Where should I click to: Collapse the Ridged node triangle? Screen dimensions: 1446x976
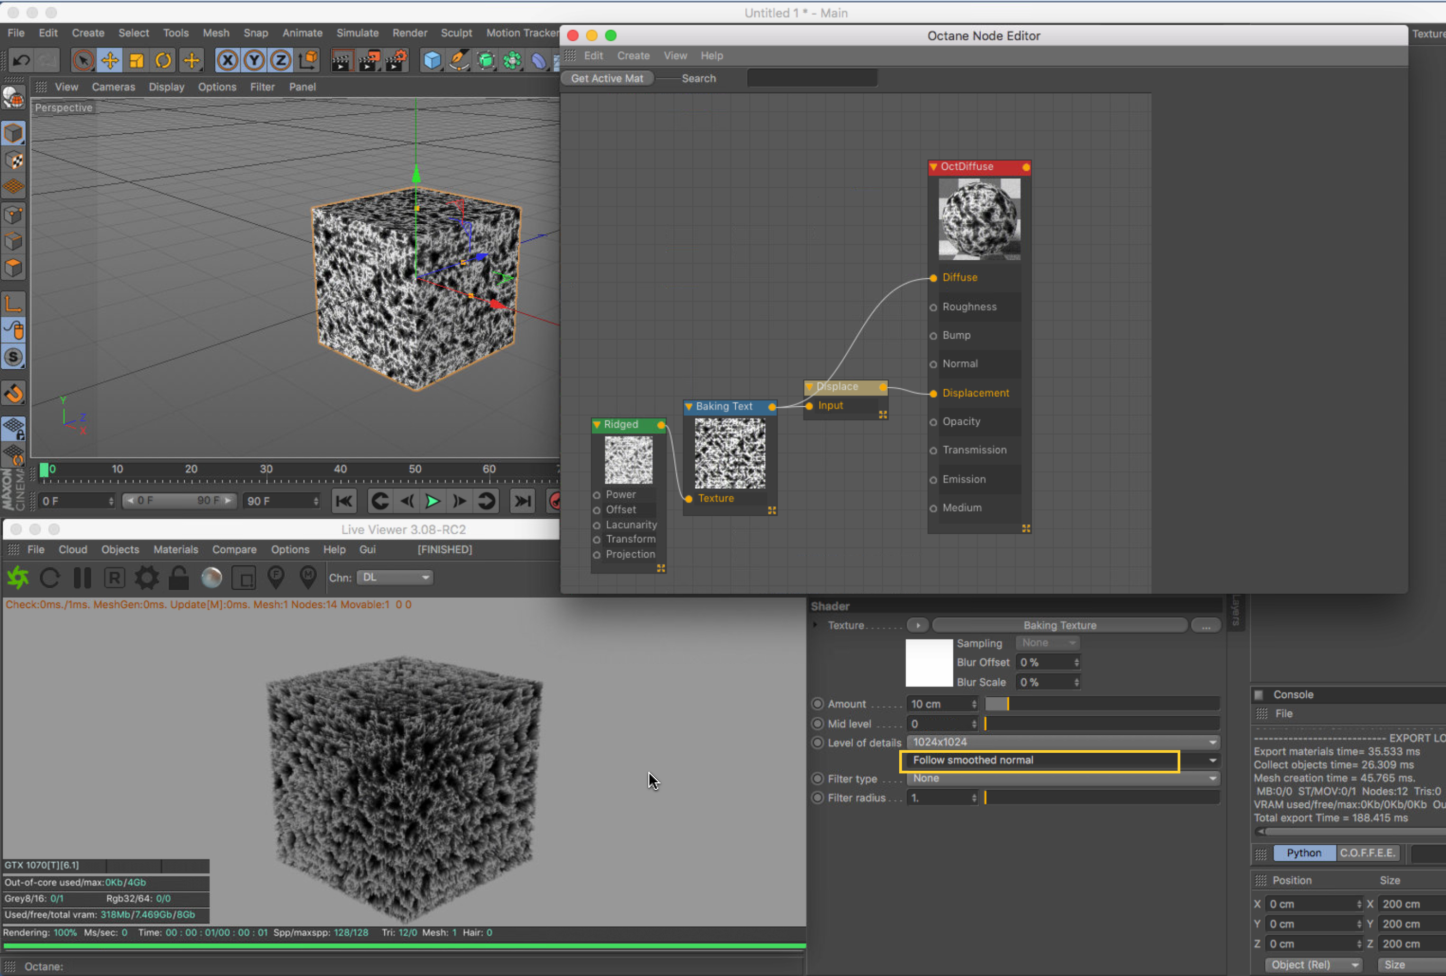point(597,425)
